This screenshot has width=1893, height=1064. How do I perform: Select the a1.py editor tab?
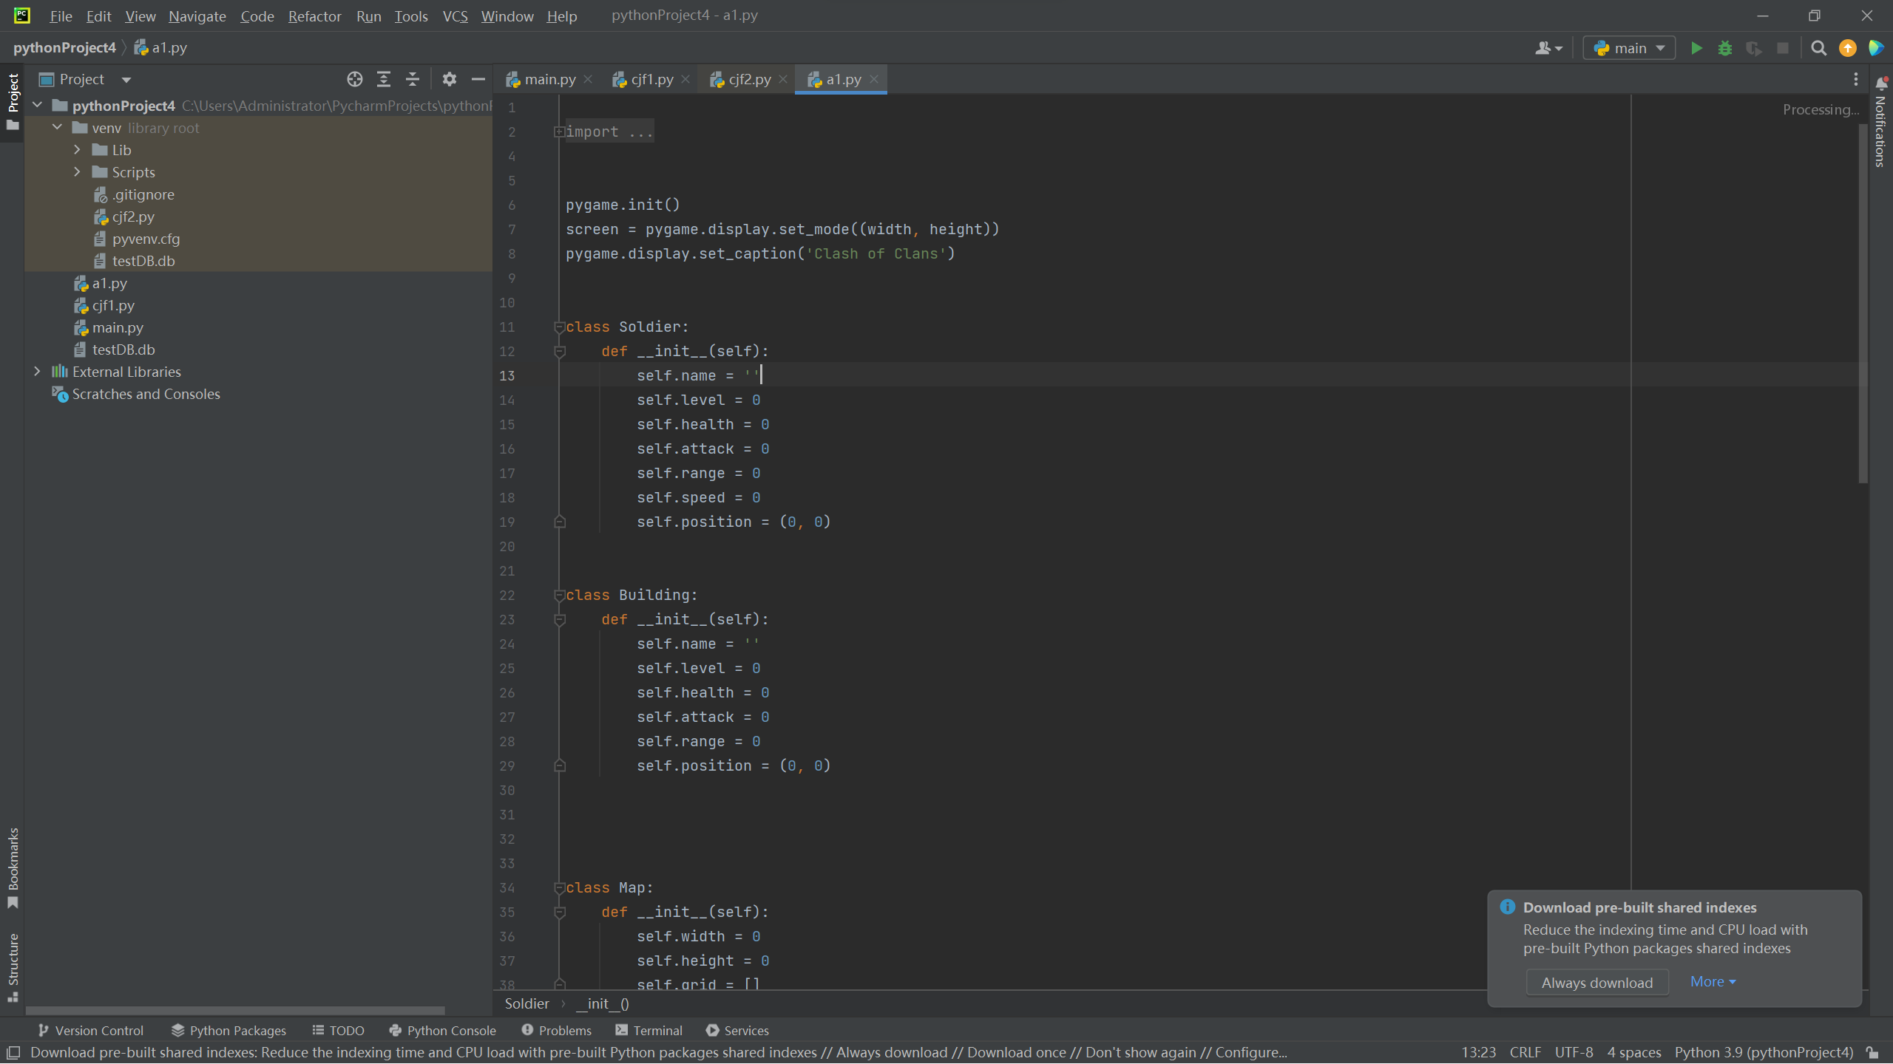pyautogui.click(x=844, y=79)
